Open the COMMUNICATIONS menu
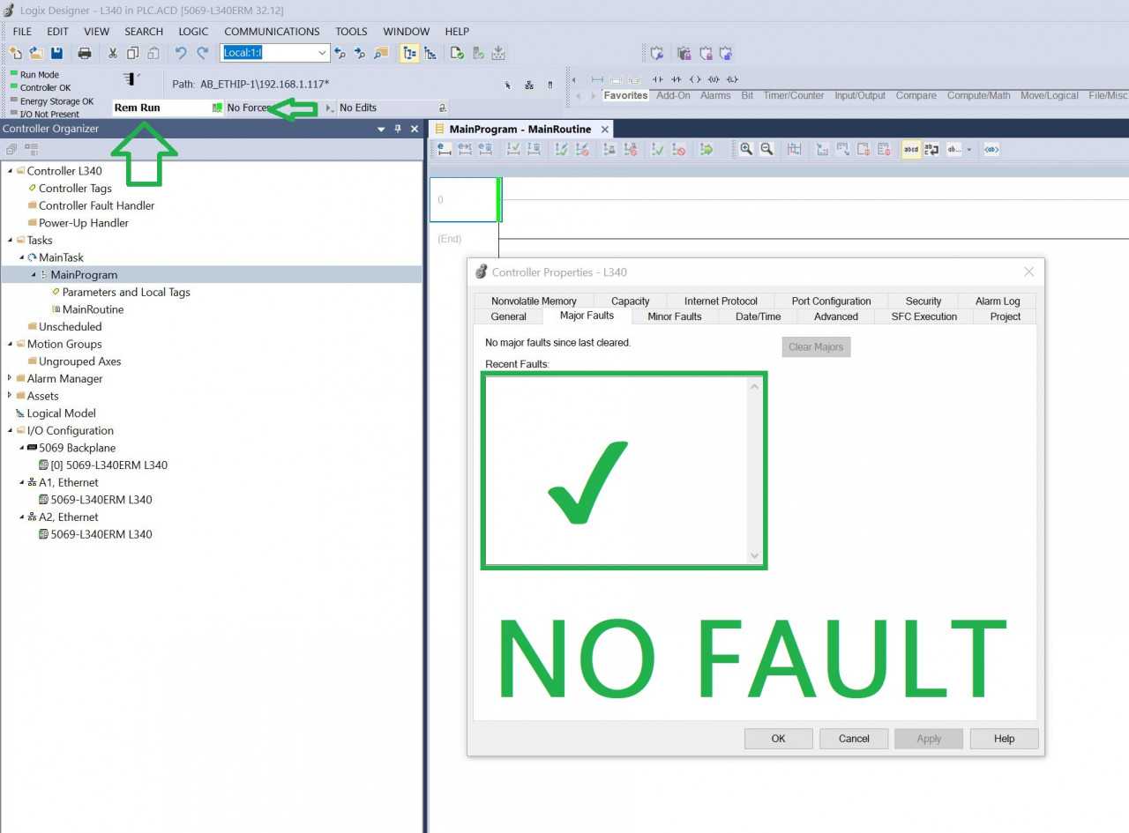The image size is (1129, 833). pyautogui.click(x=272, y=31)
